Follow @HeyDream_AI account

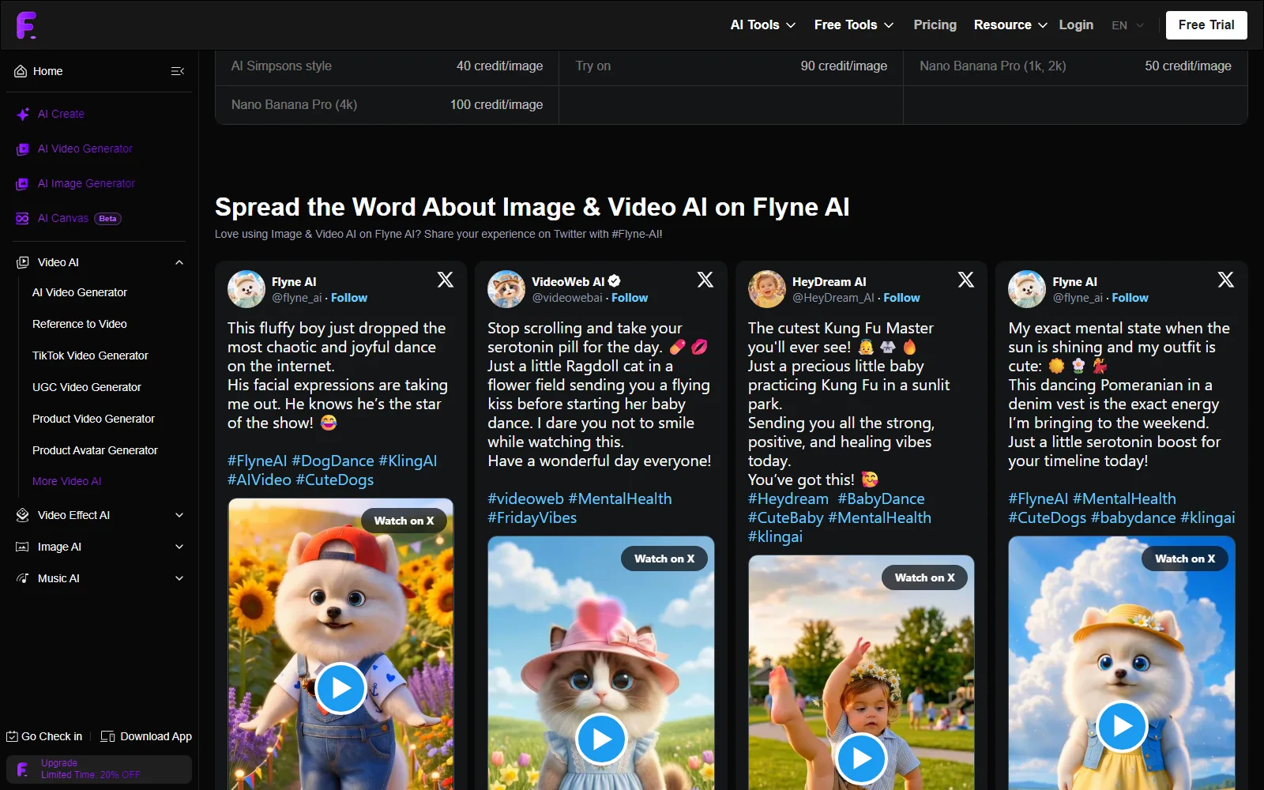[901, 298]
